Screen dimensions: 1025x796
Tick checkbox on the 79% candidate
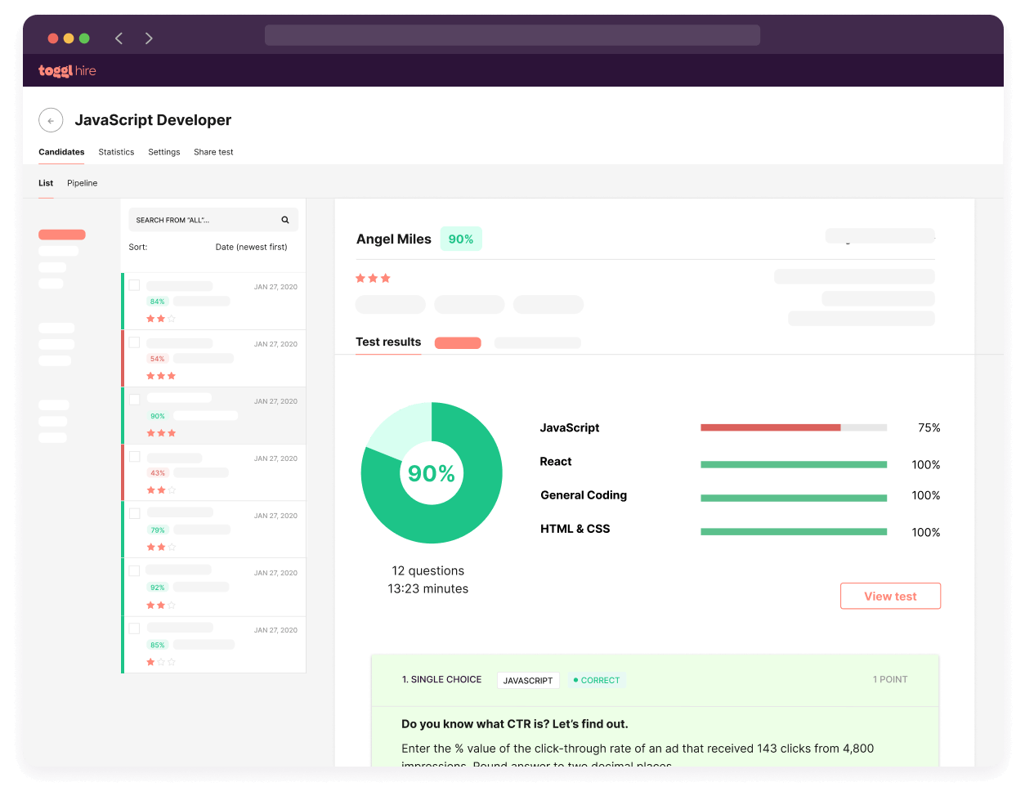[x=134, y=514]
